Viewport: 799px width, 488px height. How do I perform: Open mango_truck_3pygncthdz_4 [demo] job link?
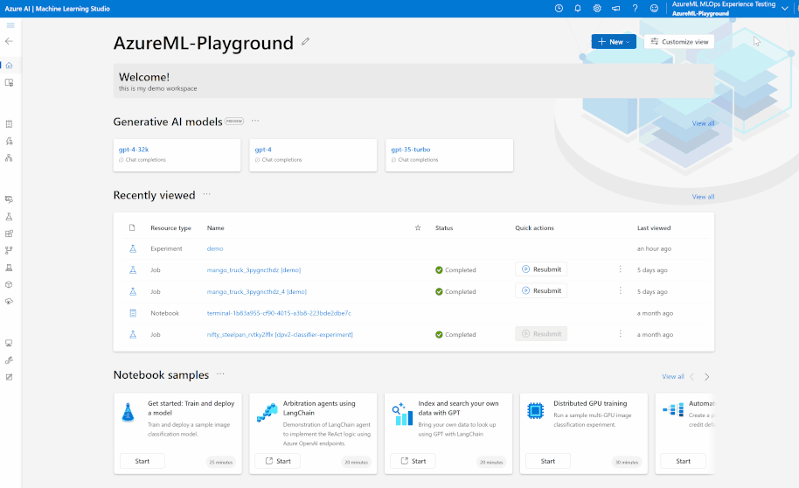(x=257, y=292)
